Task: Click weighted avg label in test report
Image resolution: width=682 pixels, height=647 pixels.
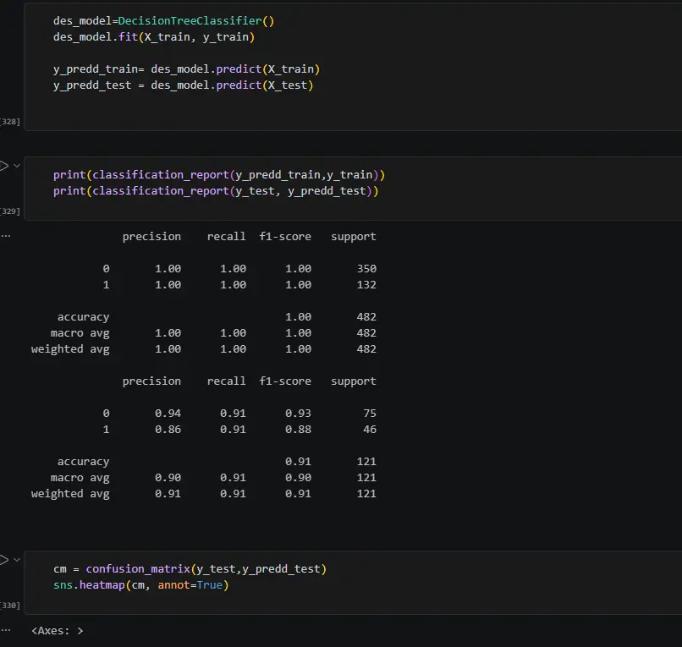Action: [x=70, y=495]
